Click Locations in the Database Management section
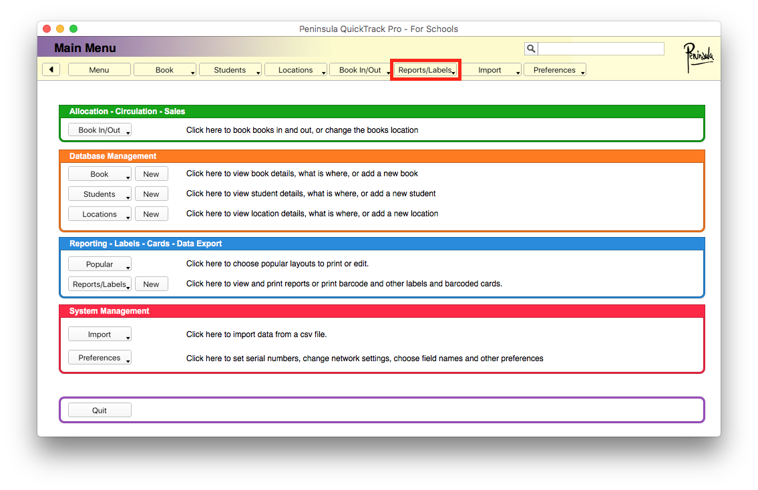Image resolution: width=758 pixels, height=490 pixels. coord(100,214)
